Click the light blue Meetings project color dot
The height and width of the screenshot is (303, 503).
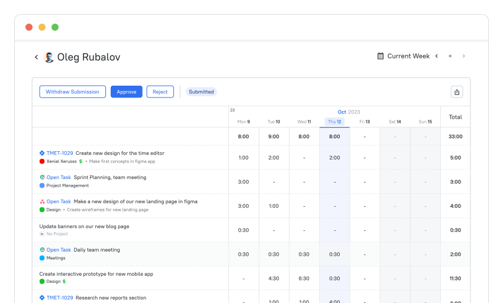(42, 258)
